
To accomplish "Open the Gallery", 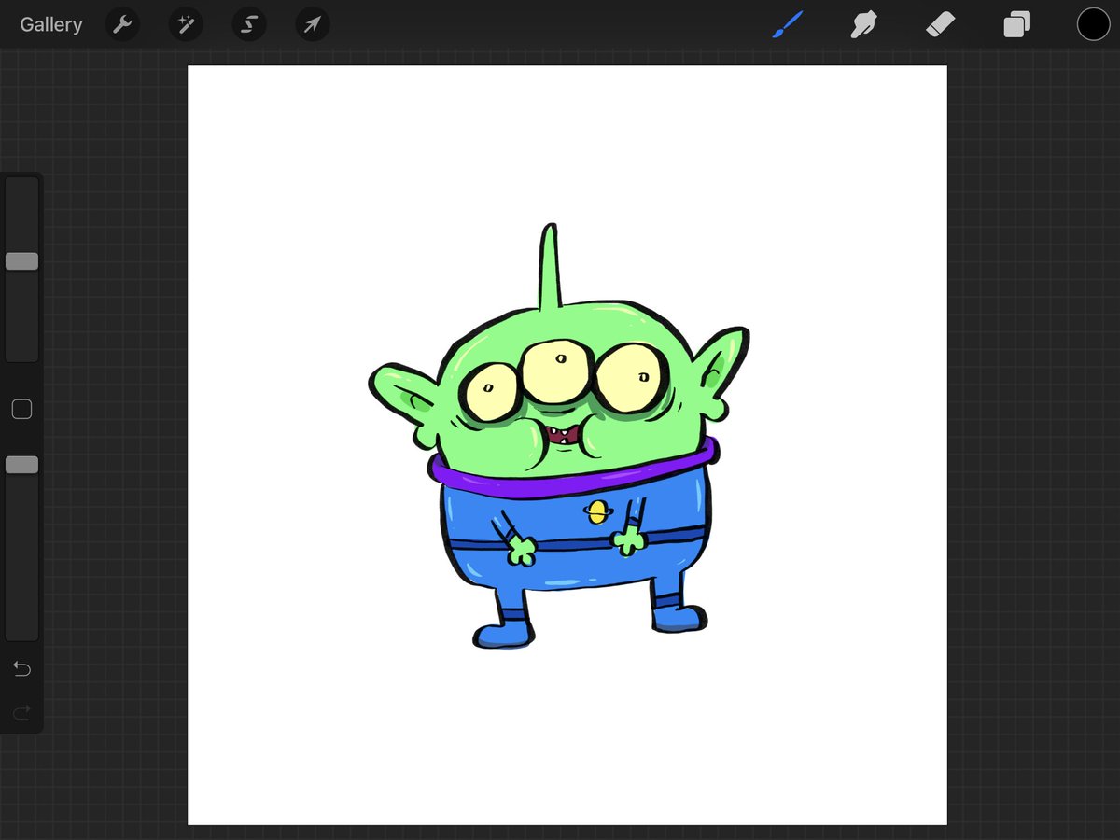I will click(51, 24).
